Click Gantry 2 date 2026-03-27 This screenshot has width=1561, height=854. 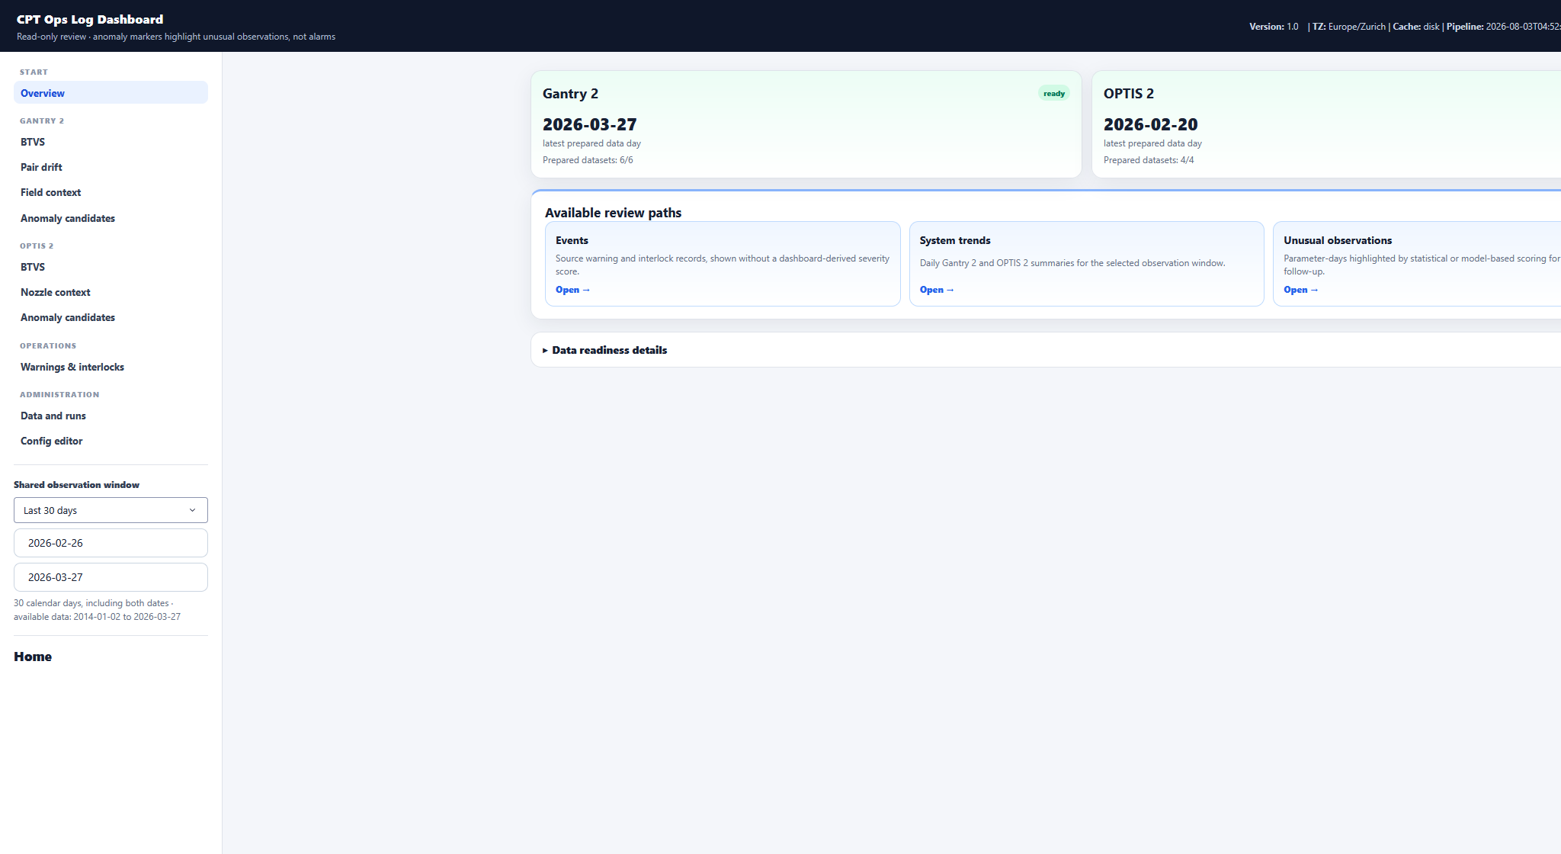590,124
